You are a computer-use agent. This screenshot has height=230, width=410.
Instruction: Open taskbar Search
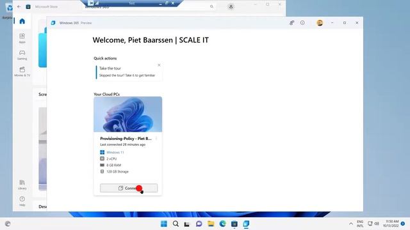click(x=176, y=224)
